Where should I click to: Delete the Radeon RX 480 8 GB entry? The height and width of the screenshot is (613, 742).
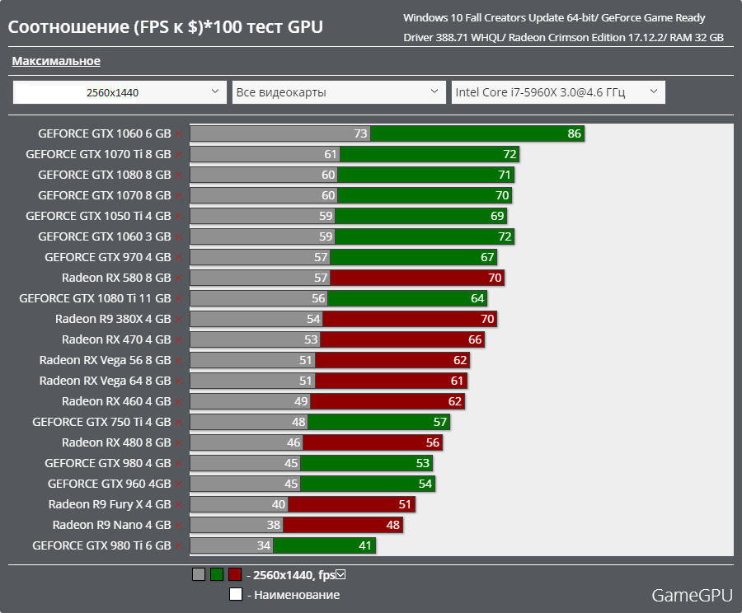point(178,443)
